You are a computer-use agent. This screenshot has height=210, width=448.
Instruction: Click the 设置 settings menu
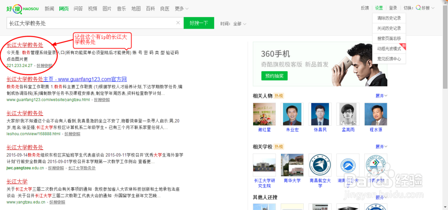coord(379,8)
